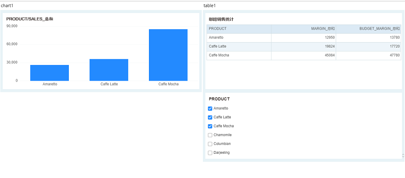Select the Amaretto table row cell
The width and height of the screenshot is (405, 178).
coord(239,38)
